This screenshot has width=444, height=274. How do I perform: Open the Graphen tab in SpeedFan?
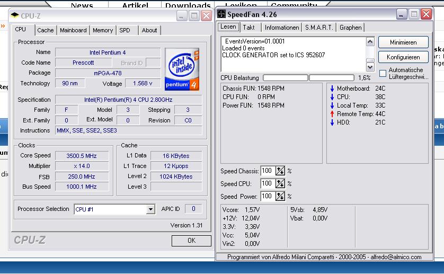tap(351, 28)
